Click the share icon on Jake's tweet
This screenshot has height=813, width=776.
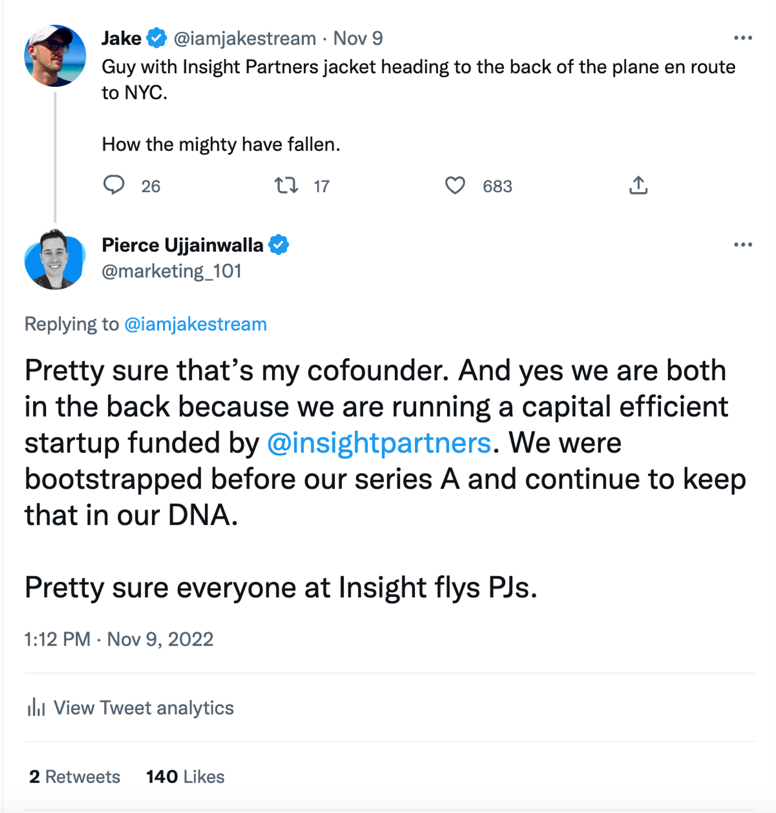pyautogui.click(x=638, y=185)
